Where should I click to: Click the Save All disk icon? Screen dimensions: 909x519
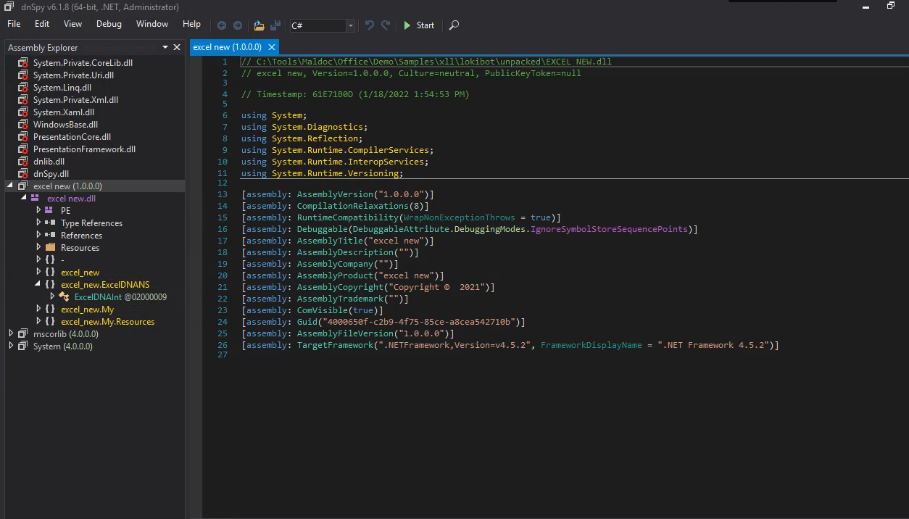click(x=275, y=25)
